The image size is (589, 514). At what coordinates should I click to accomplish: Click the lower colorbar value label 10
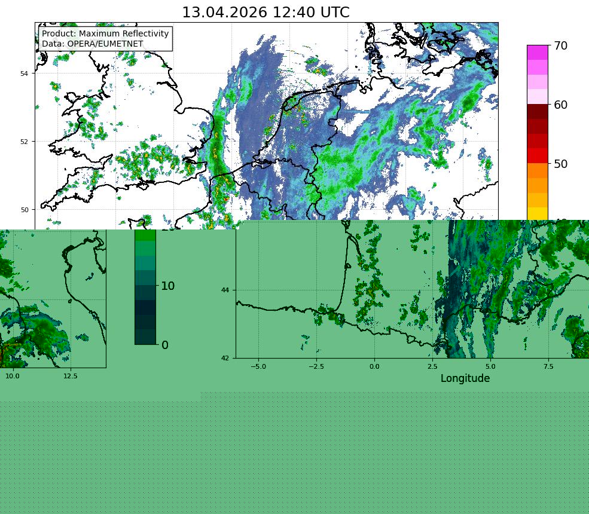click(168, 286)
